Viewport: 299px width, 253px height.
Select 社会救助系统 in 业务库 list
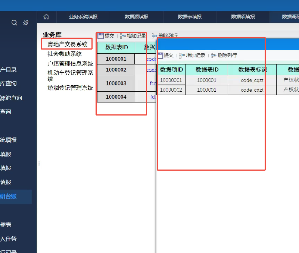point(65,54)
